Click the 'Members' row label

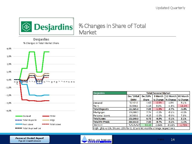98,125
